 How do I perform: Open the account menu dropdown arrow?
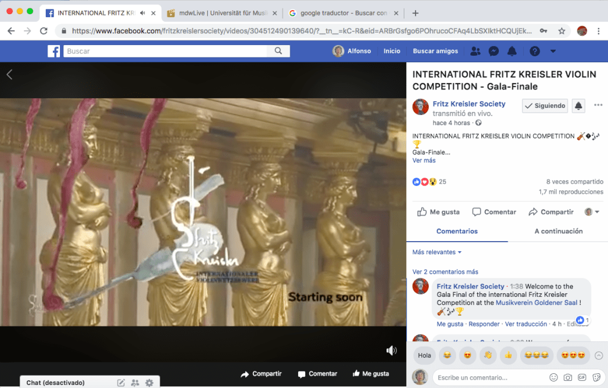coord(553,52)
